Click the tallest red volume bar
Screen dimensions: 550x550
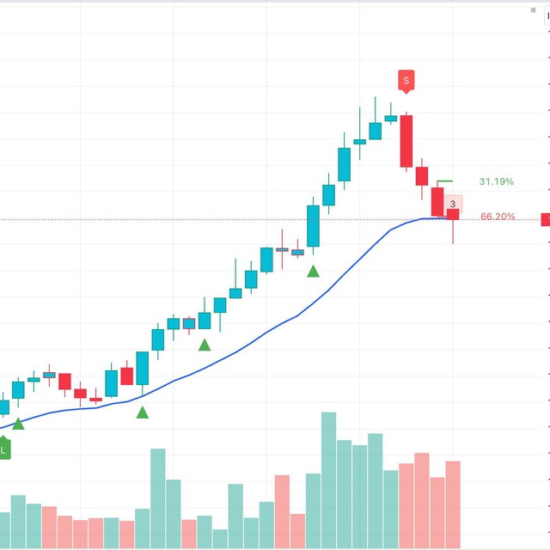coord(422,500)
